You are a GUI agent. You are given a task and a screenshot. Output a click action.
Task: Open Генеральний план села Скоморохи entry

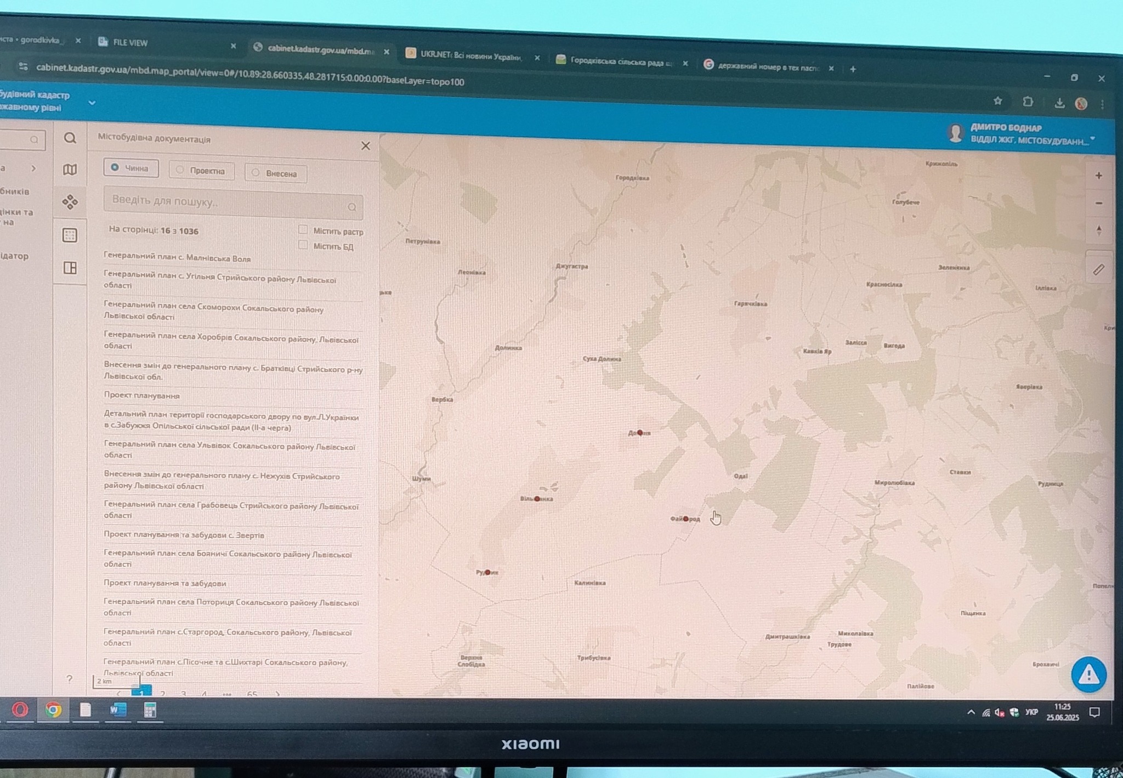(x=213, y=312)
